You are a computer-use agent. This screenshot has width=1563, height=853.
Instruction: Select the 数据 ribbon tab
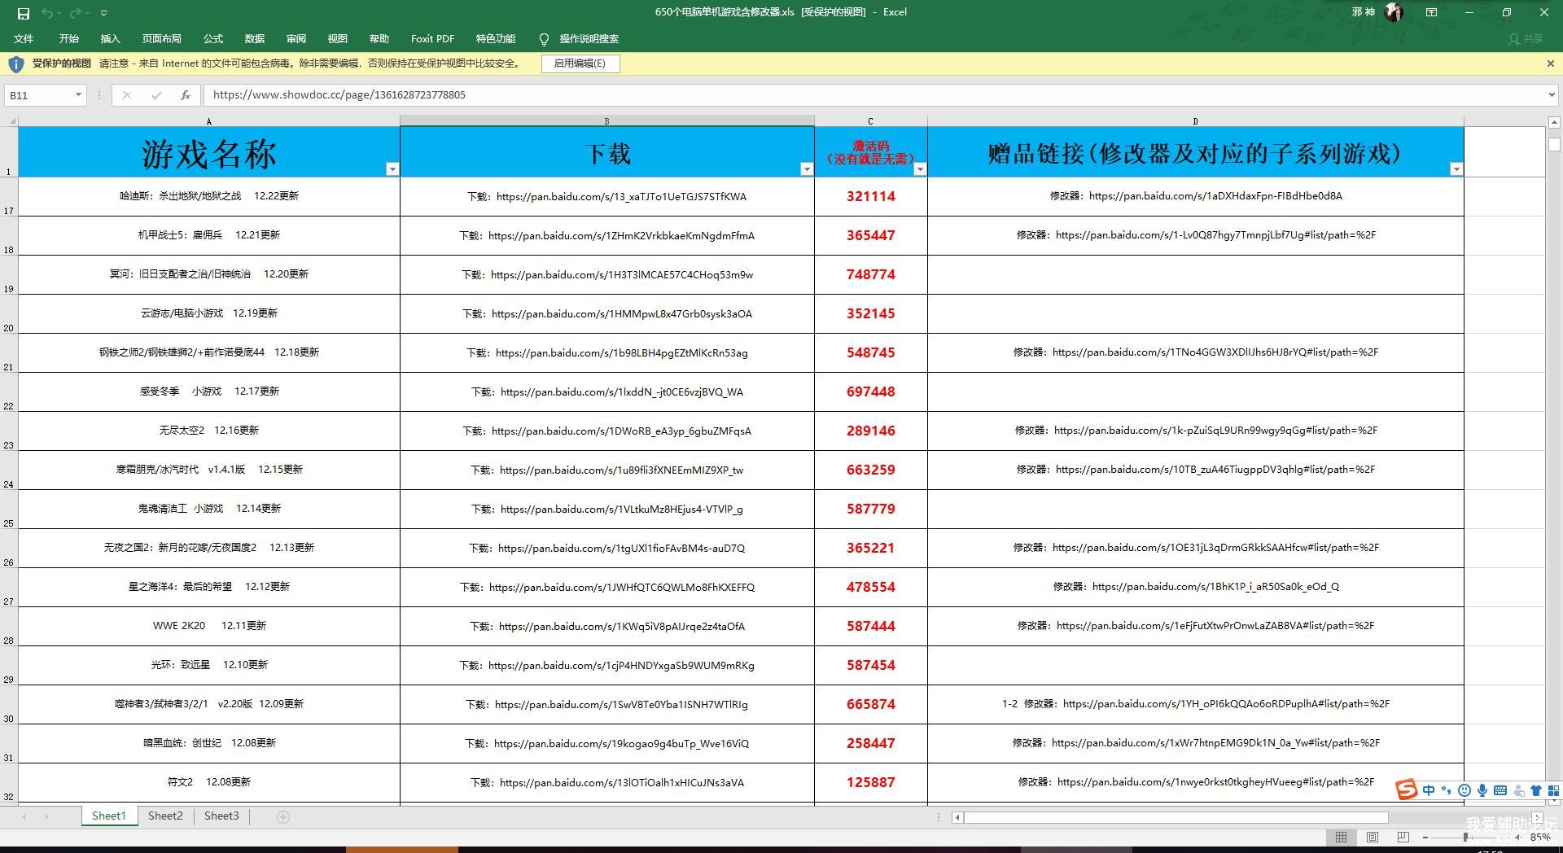255,38
